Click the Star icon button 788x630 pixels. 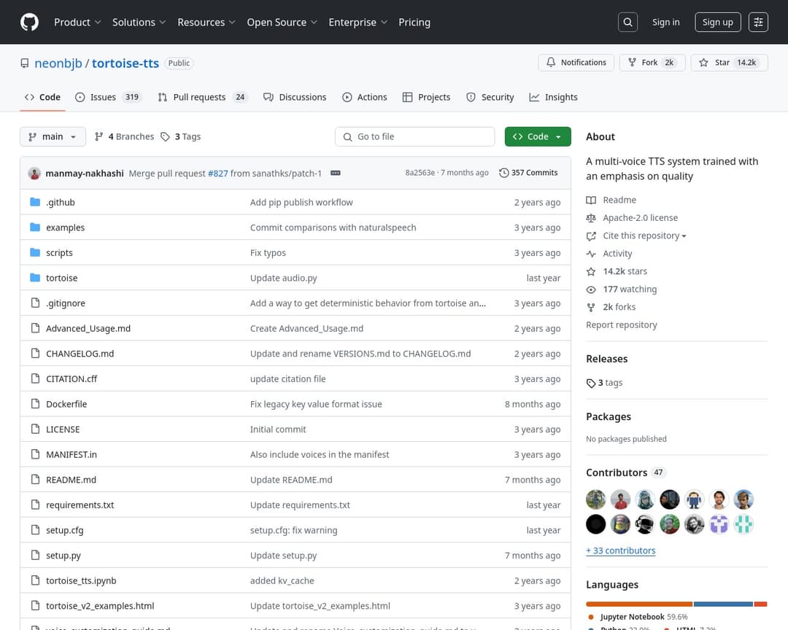point(703,62)
